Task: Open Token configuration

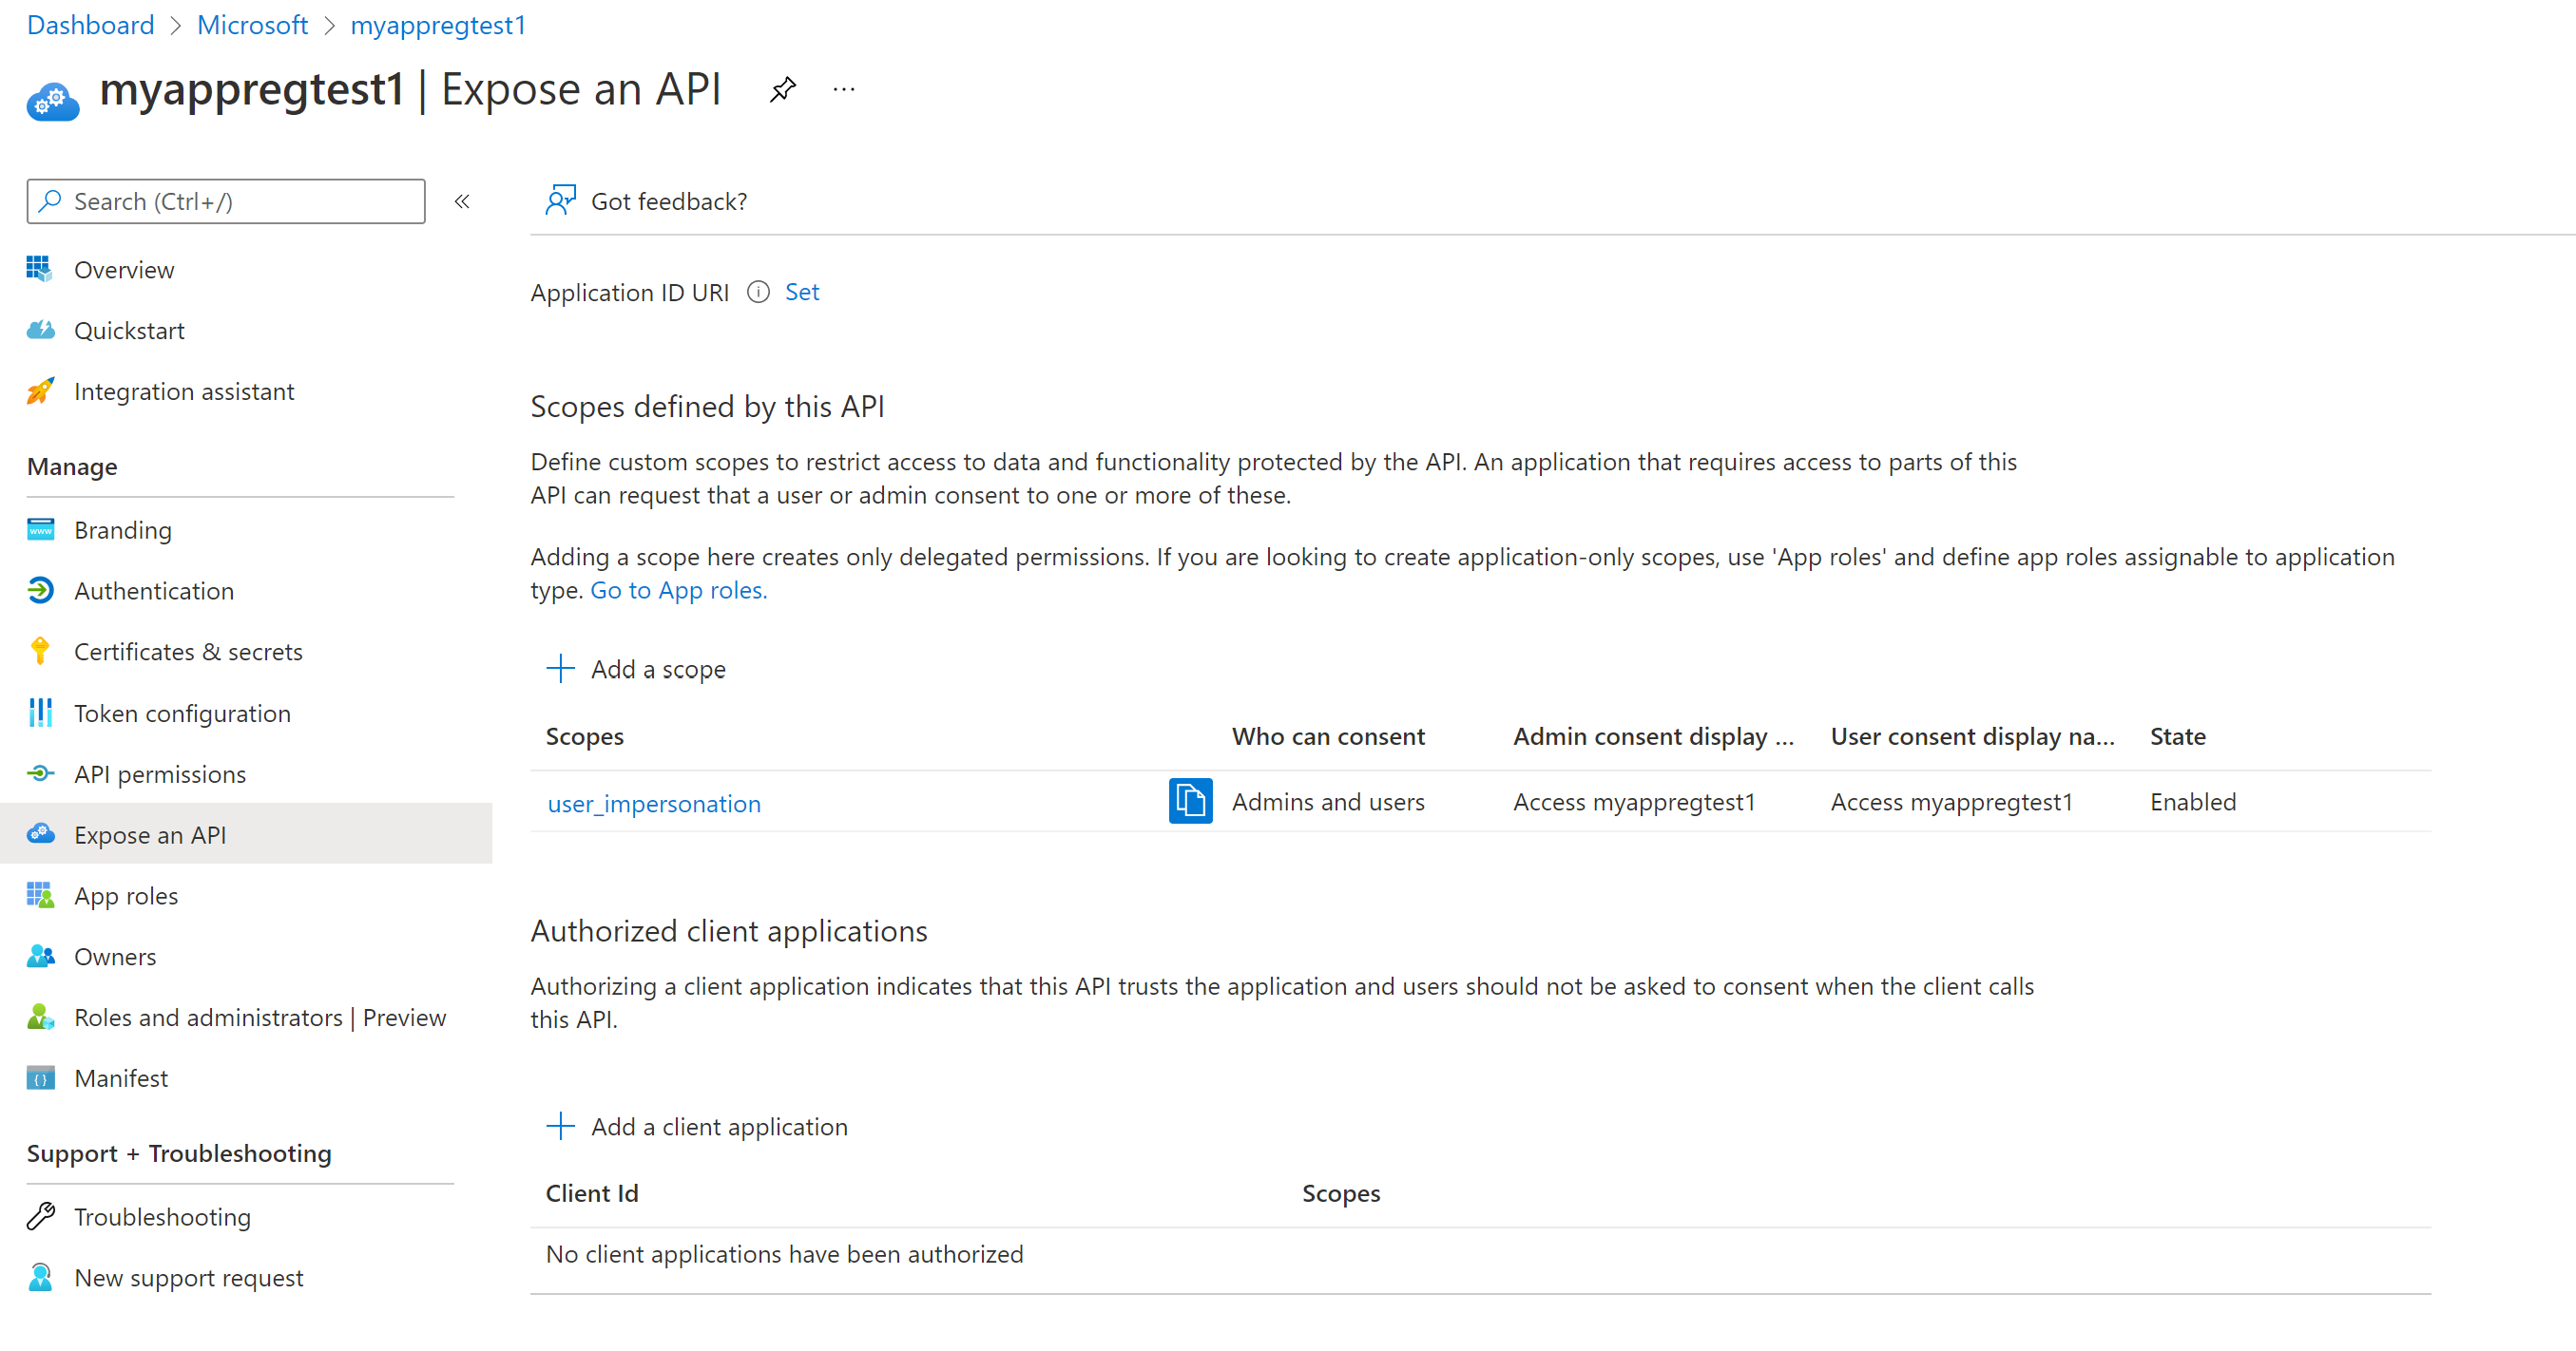Action: coord(182,714)
